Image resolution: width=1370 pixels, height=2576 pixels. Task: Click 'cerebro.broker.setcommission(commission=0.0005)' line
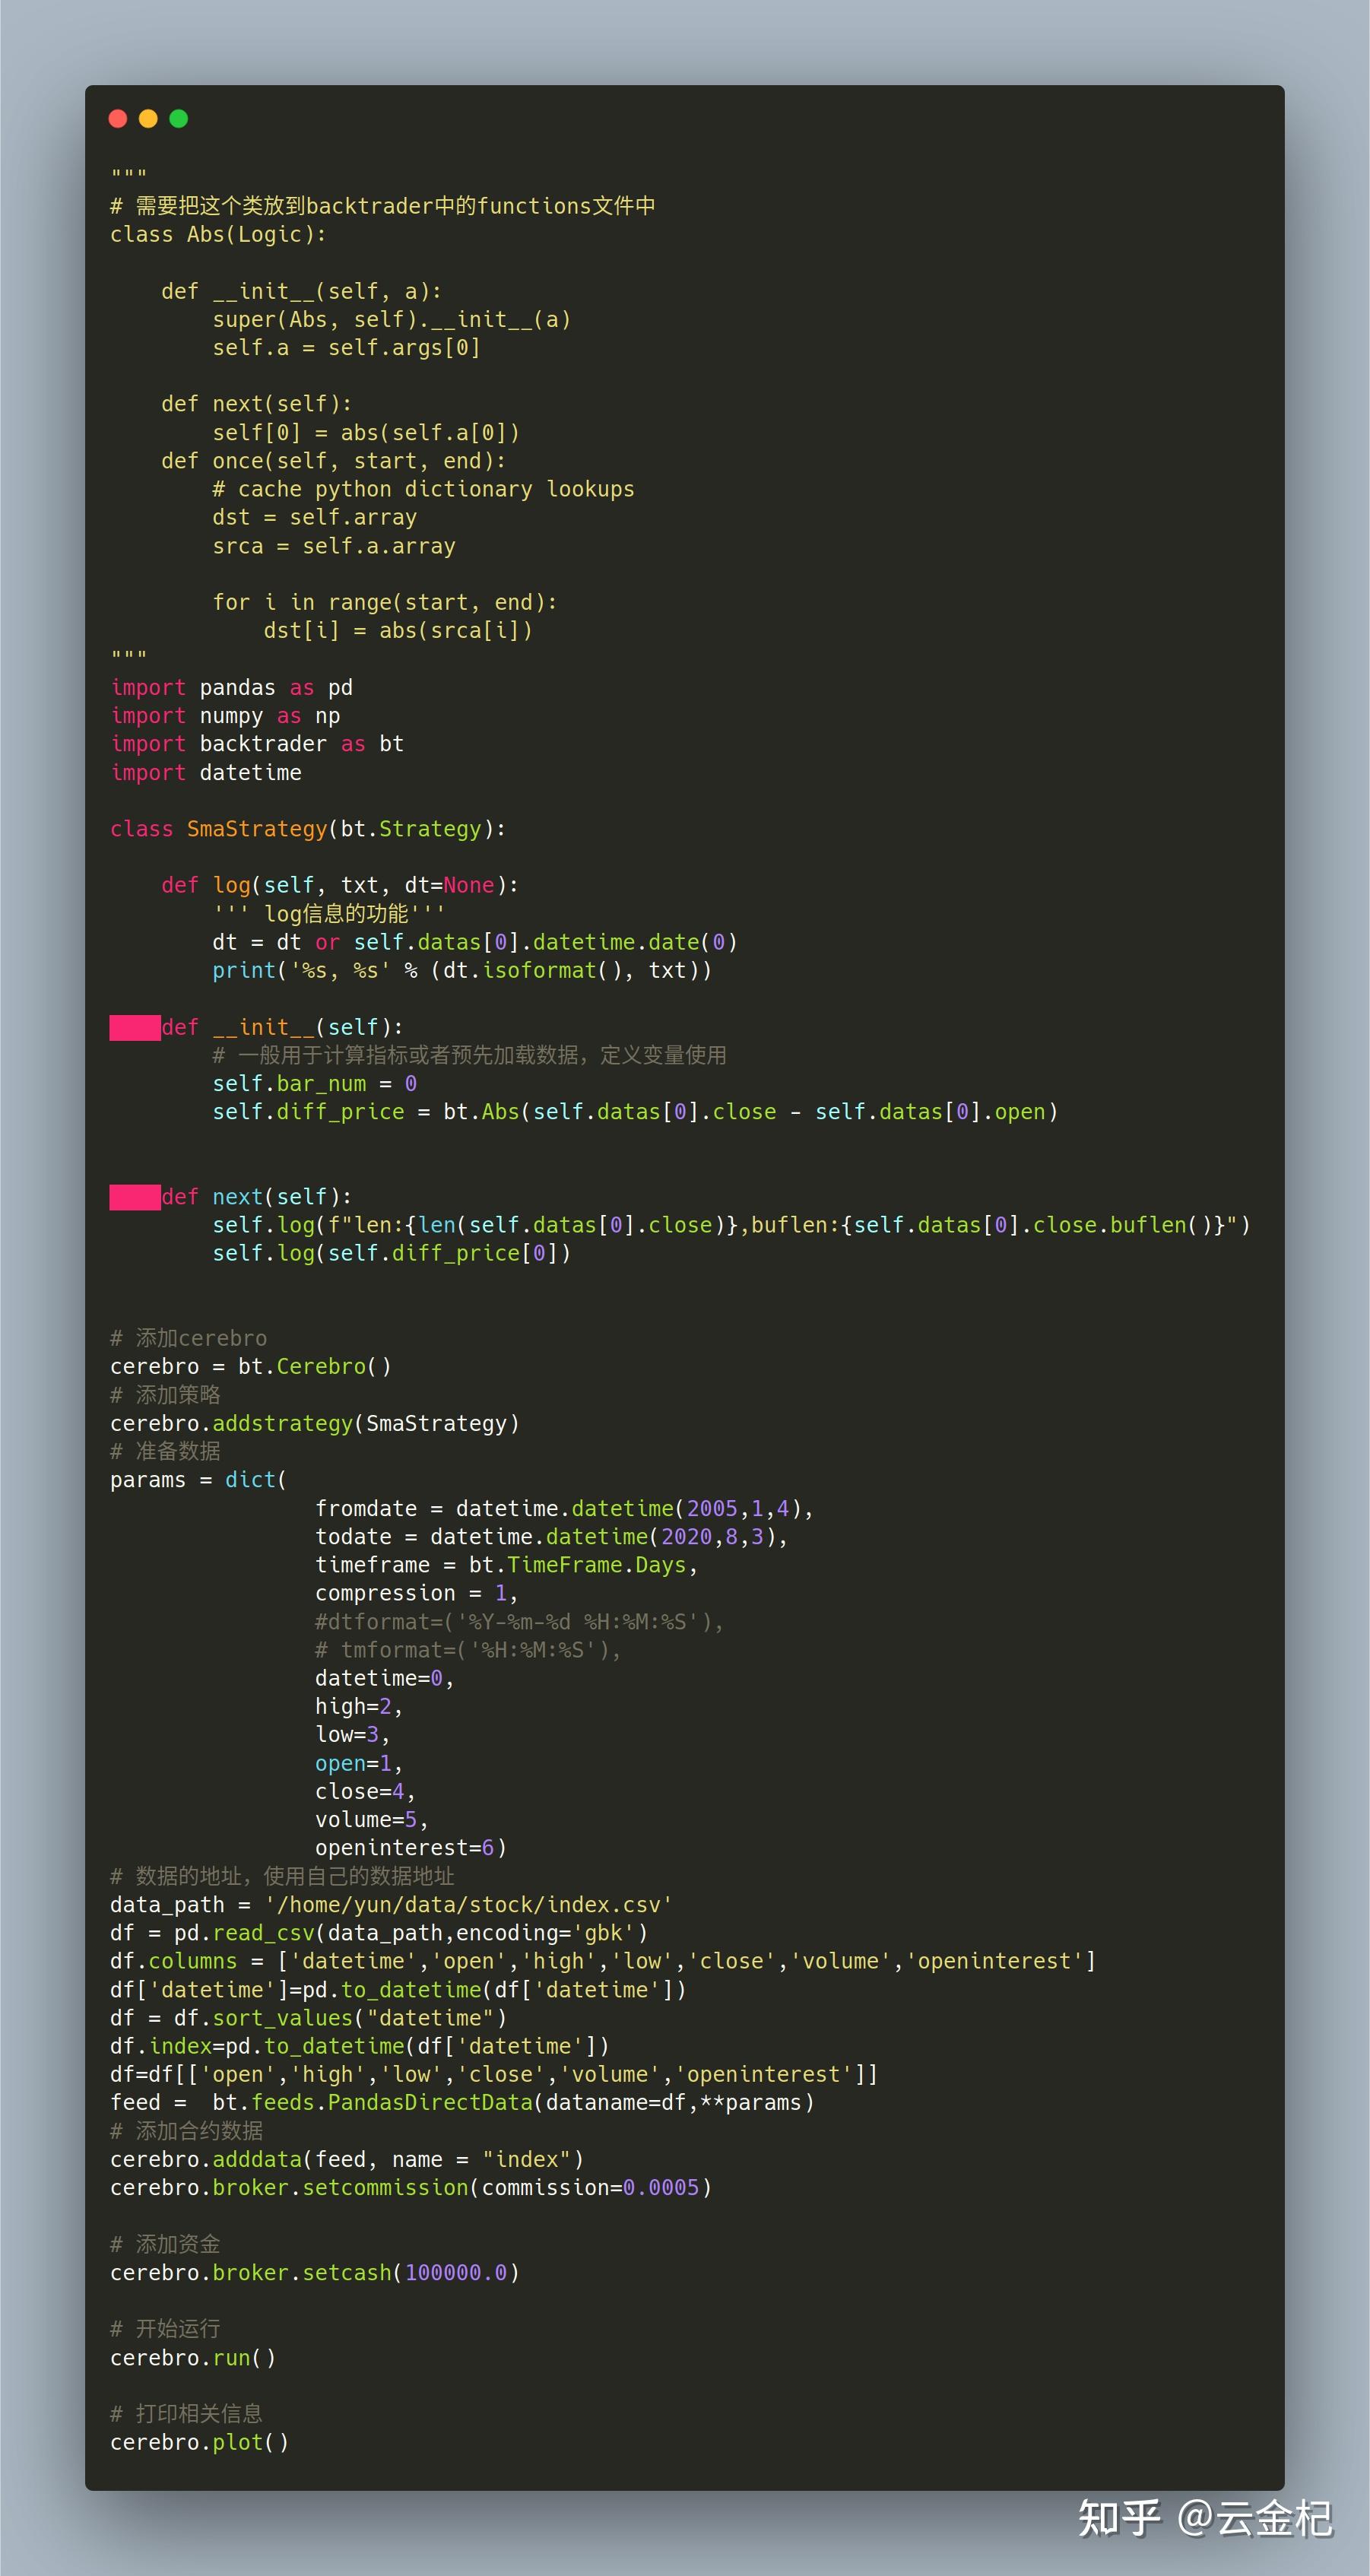click(411, 2187)
